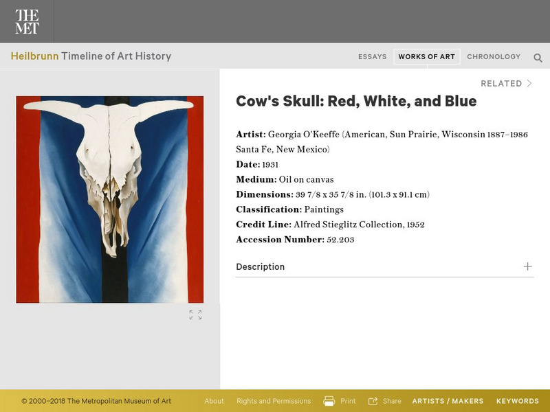Open the search magnifier icon

538,58
